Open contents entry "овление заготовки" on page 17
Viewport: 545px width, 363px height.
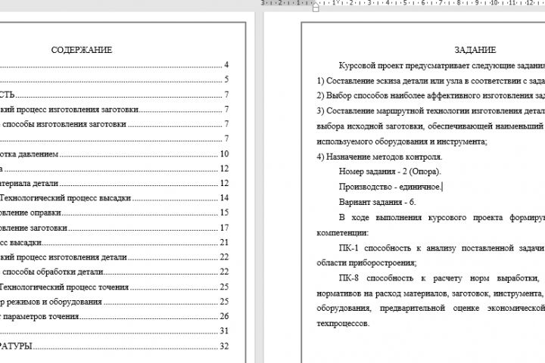pyautogui.click(x=114, y=228)
